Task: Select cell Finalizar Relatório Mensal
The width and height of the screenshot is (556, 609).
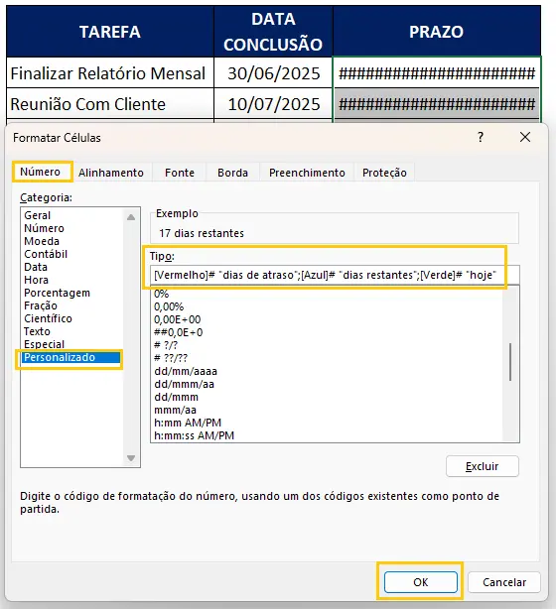Action: 110,73
